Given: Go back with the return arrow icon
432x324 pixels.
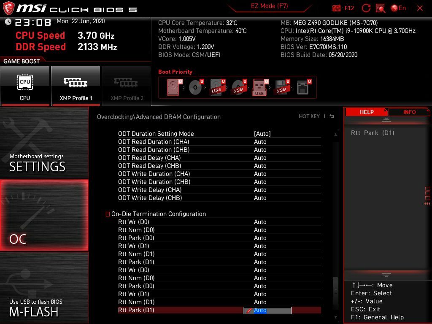Looking at the screenshot, I should 332,116.
